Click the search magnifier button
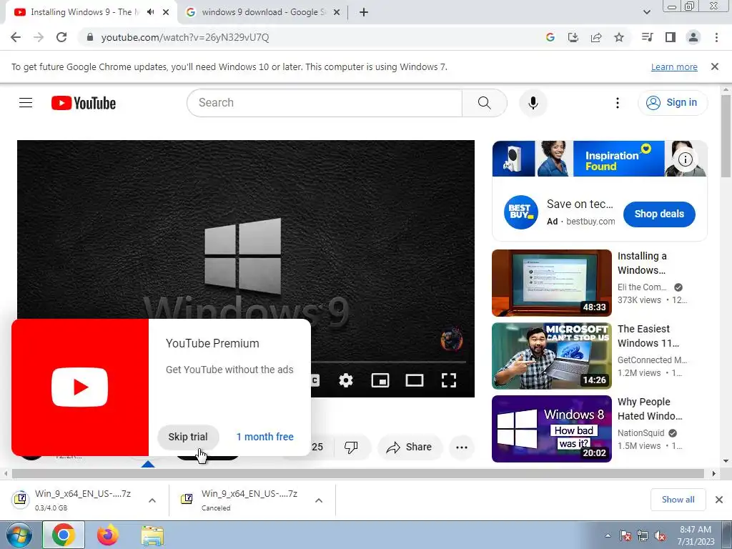The image size is (732, 549). 485,103
